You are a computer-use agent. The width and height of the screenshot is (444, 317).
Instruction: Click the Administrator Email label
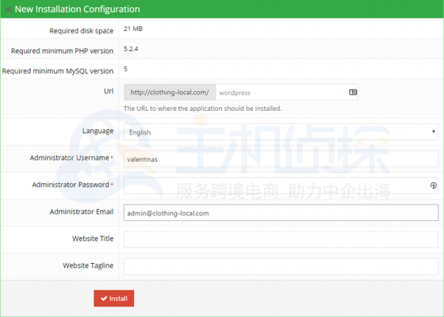tap(81, 211)
